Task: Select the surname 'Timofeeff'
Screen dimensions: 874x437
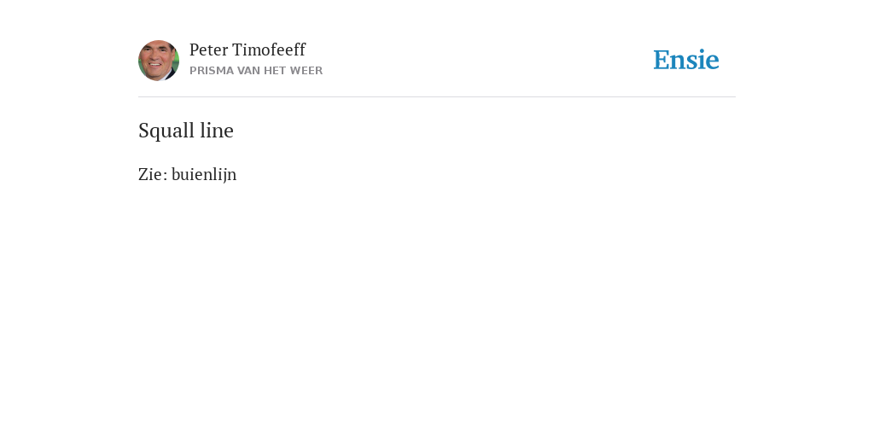Action: pos(269,50)
